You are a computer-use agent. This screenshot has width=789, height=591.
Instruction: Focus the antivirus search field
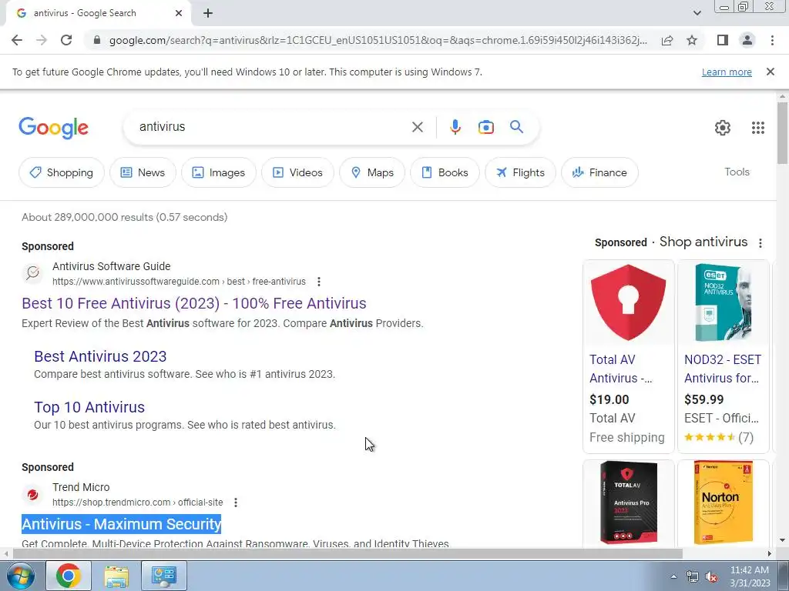click(272, 127)
